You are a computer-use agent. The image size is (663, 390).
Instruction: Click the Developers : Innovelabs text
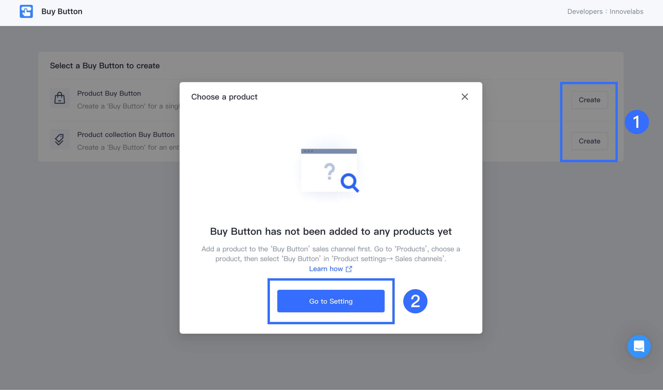pyautogui.click(x=605, y=12)
